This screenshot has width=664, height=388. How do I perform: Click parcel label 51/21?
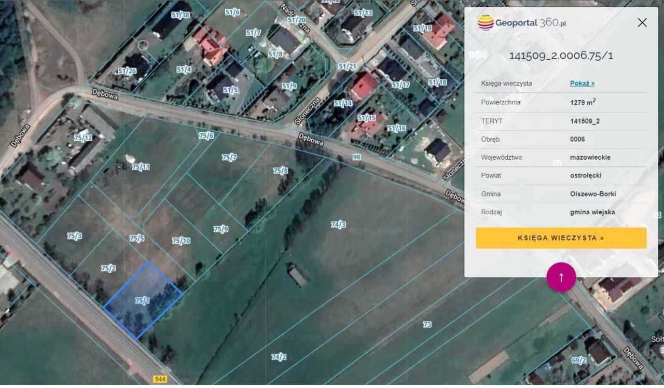click(x=348, y=66)
